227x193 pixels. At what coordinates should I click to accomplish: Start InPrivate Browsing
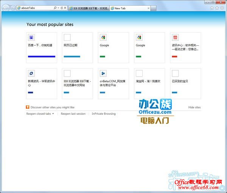[x=104, y=114]
